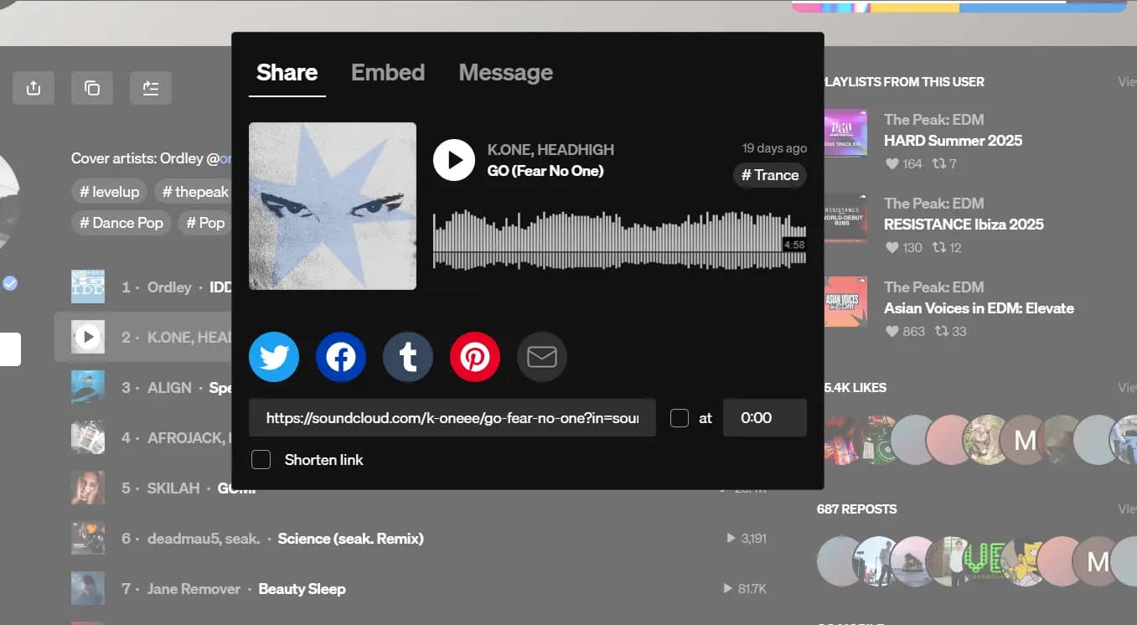This screenshot has height=625, width=1137.
Task: Open the # thepeak tag
Action: [195, 192]
